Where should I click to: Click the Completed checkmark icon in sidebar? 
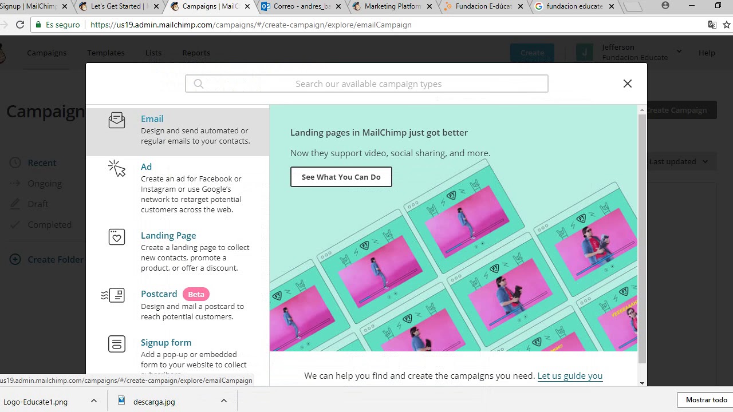point(15,224)
